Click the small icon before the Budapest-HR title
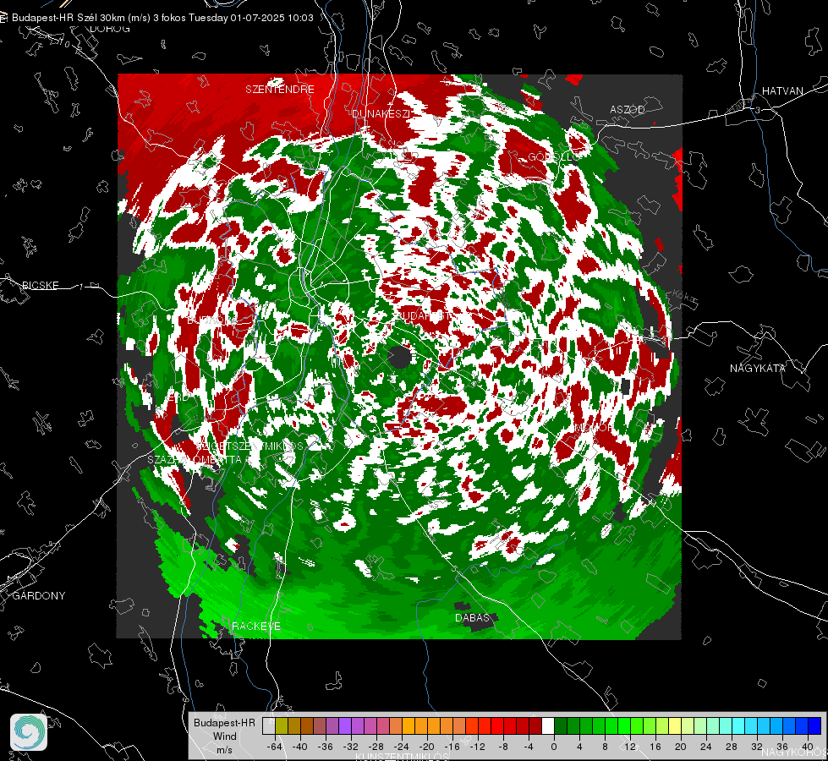The width and height of the screenshot is (828, 761). [3, 18]
